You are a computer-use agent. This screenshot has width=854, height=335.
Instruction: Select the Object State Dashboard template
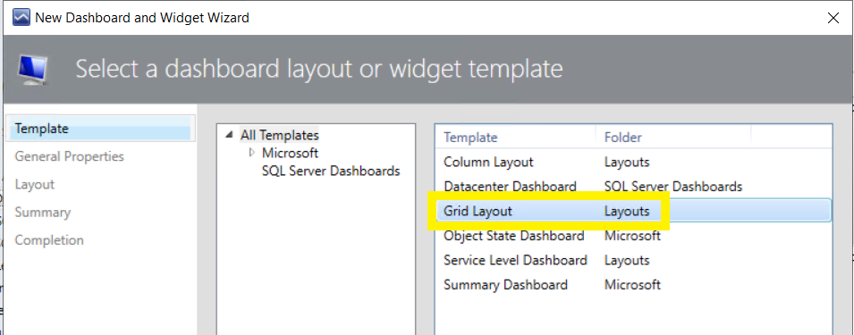pyautogui.click(x=633, y=236)
